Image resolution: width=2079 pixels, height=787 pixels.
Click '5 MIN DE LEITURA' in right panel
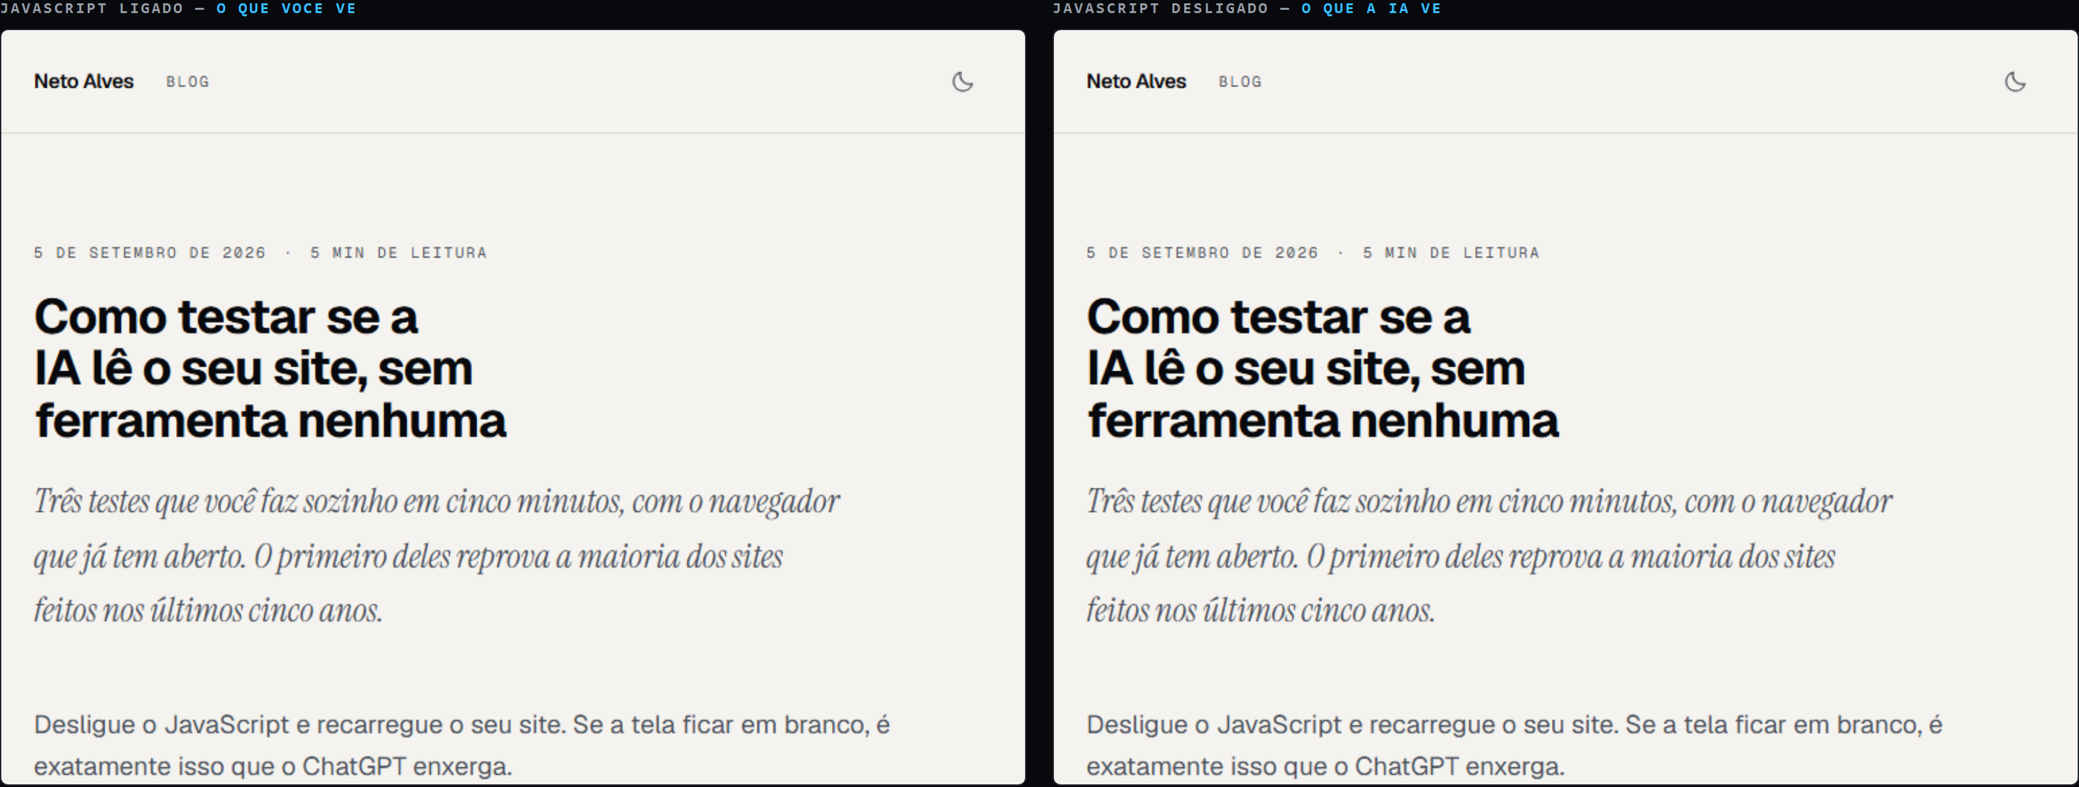point(1451,253)
